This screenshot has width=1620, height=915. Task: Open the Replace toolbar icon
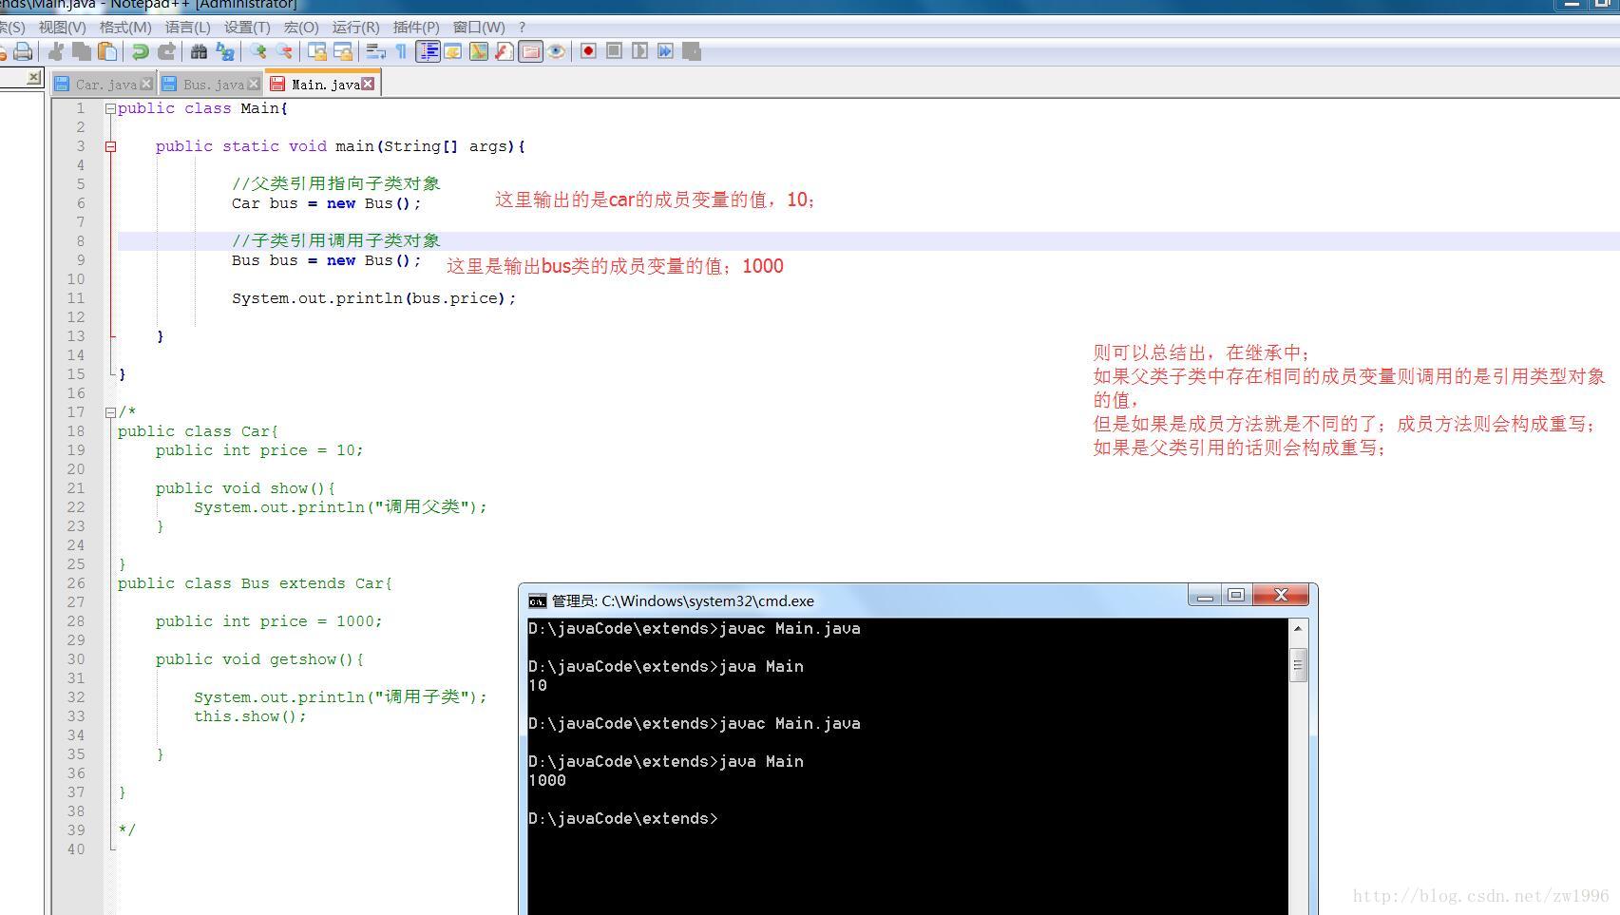pyautogui.click(x=225, y=51)
